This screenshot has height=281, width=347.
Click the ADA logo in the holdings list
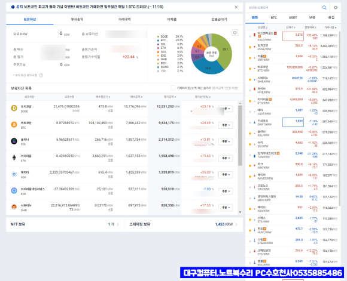coord(14,174)
